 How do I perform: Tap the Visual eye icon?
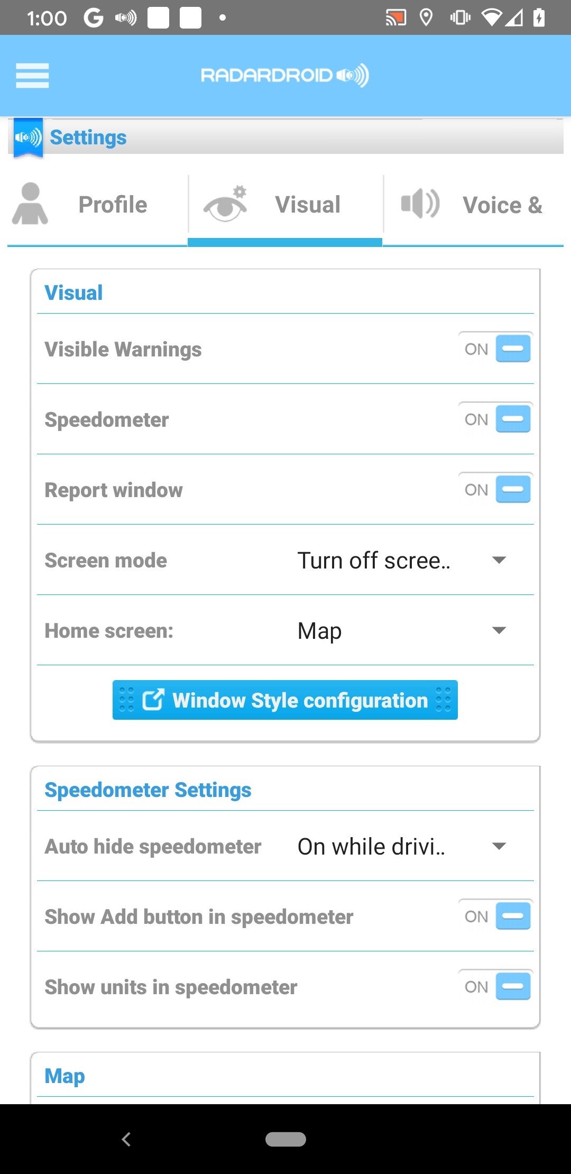click(226, 204)
